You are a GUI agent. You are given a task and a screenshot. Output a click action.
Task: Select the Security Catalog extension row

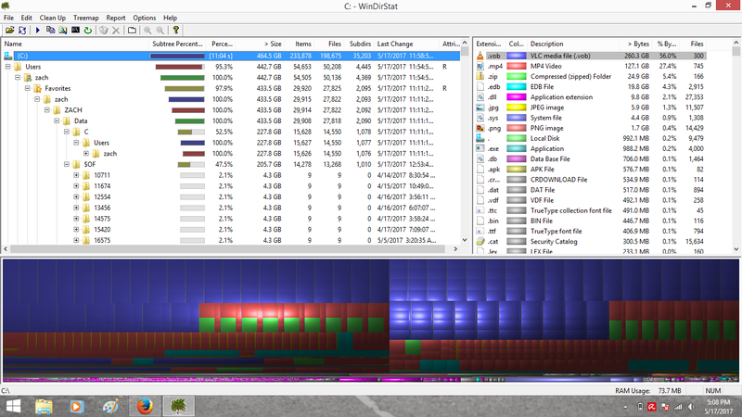click(x=591, y=242)
